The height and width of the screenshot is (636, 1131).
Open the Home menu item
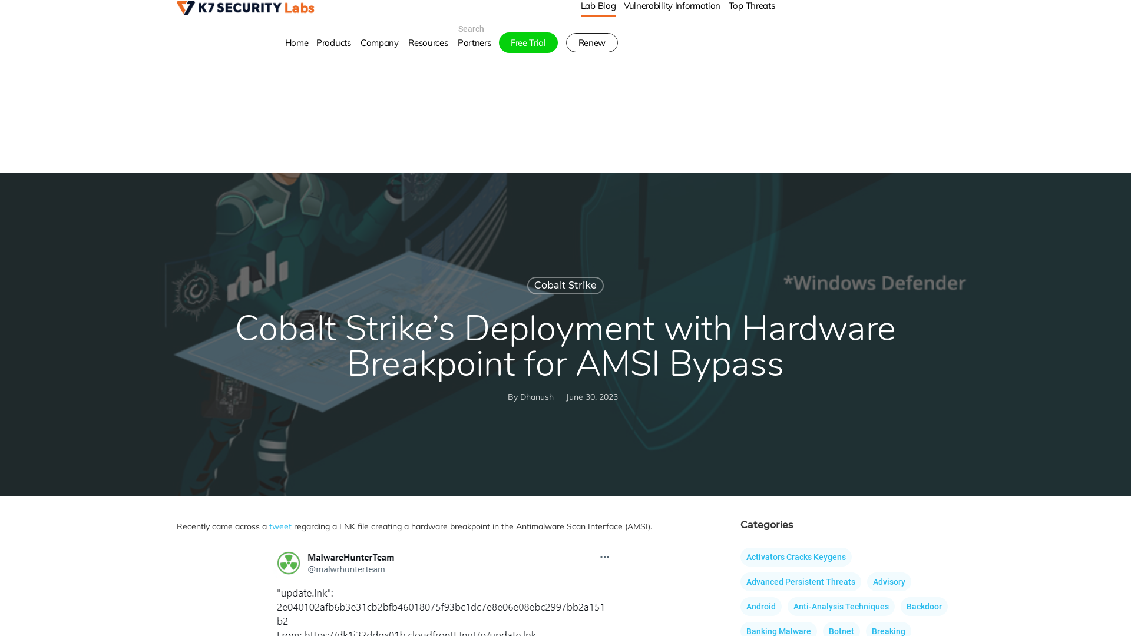tap(296, 43)
